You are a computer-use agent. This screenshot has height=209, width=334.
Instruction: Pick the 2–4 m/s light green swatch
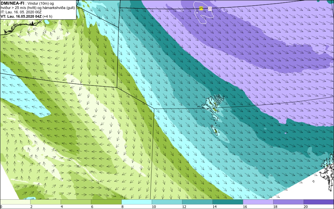45,202
